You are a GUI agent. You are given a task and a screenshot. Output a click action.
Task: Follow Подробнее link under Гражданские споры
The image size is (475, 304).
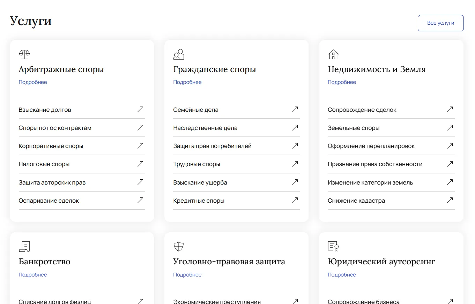[x=187, y=82]
